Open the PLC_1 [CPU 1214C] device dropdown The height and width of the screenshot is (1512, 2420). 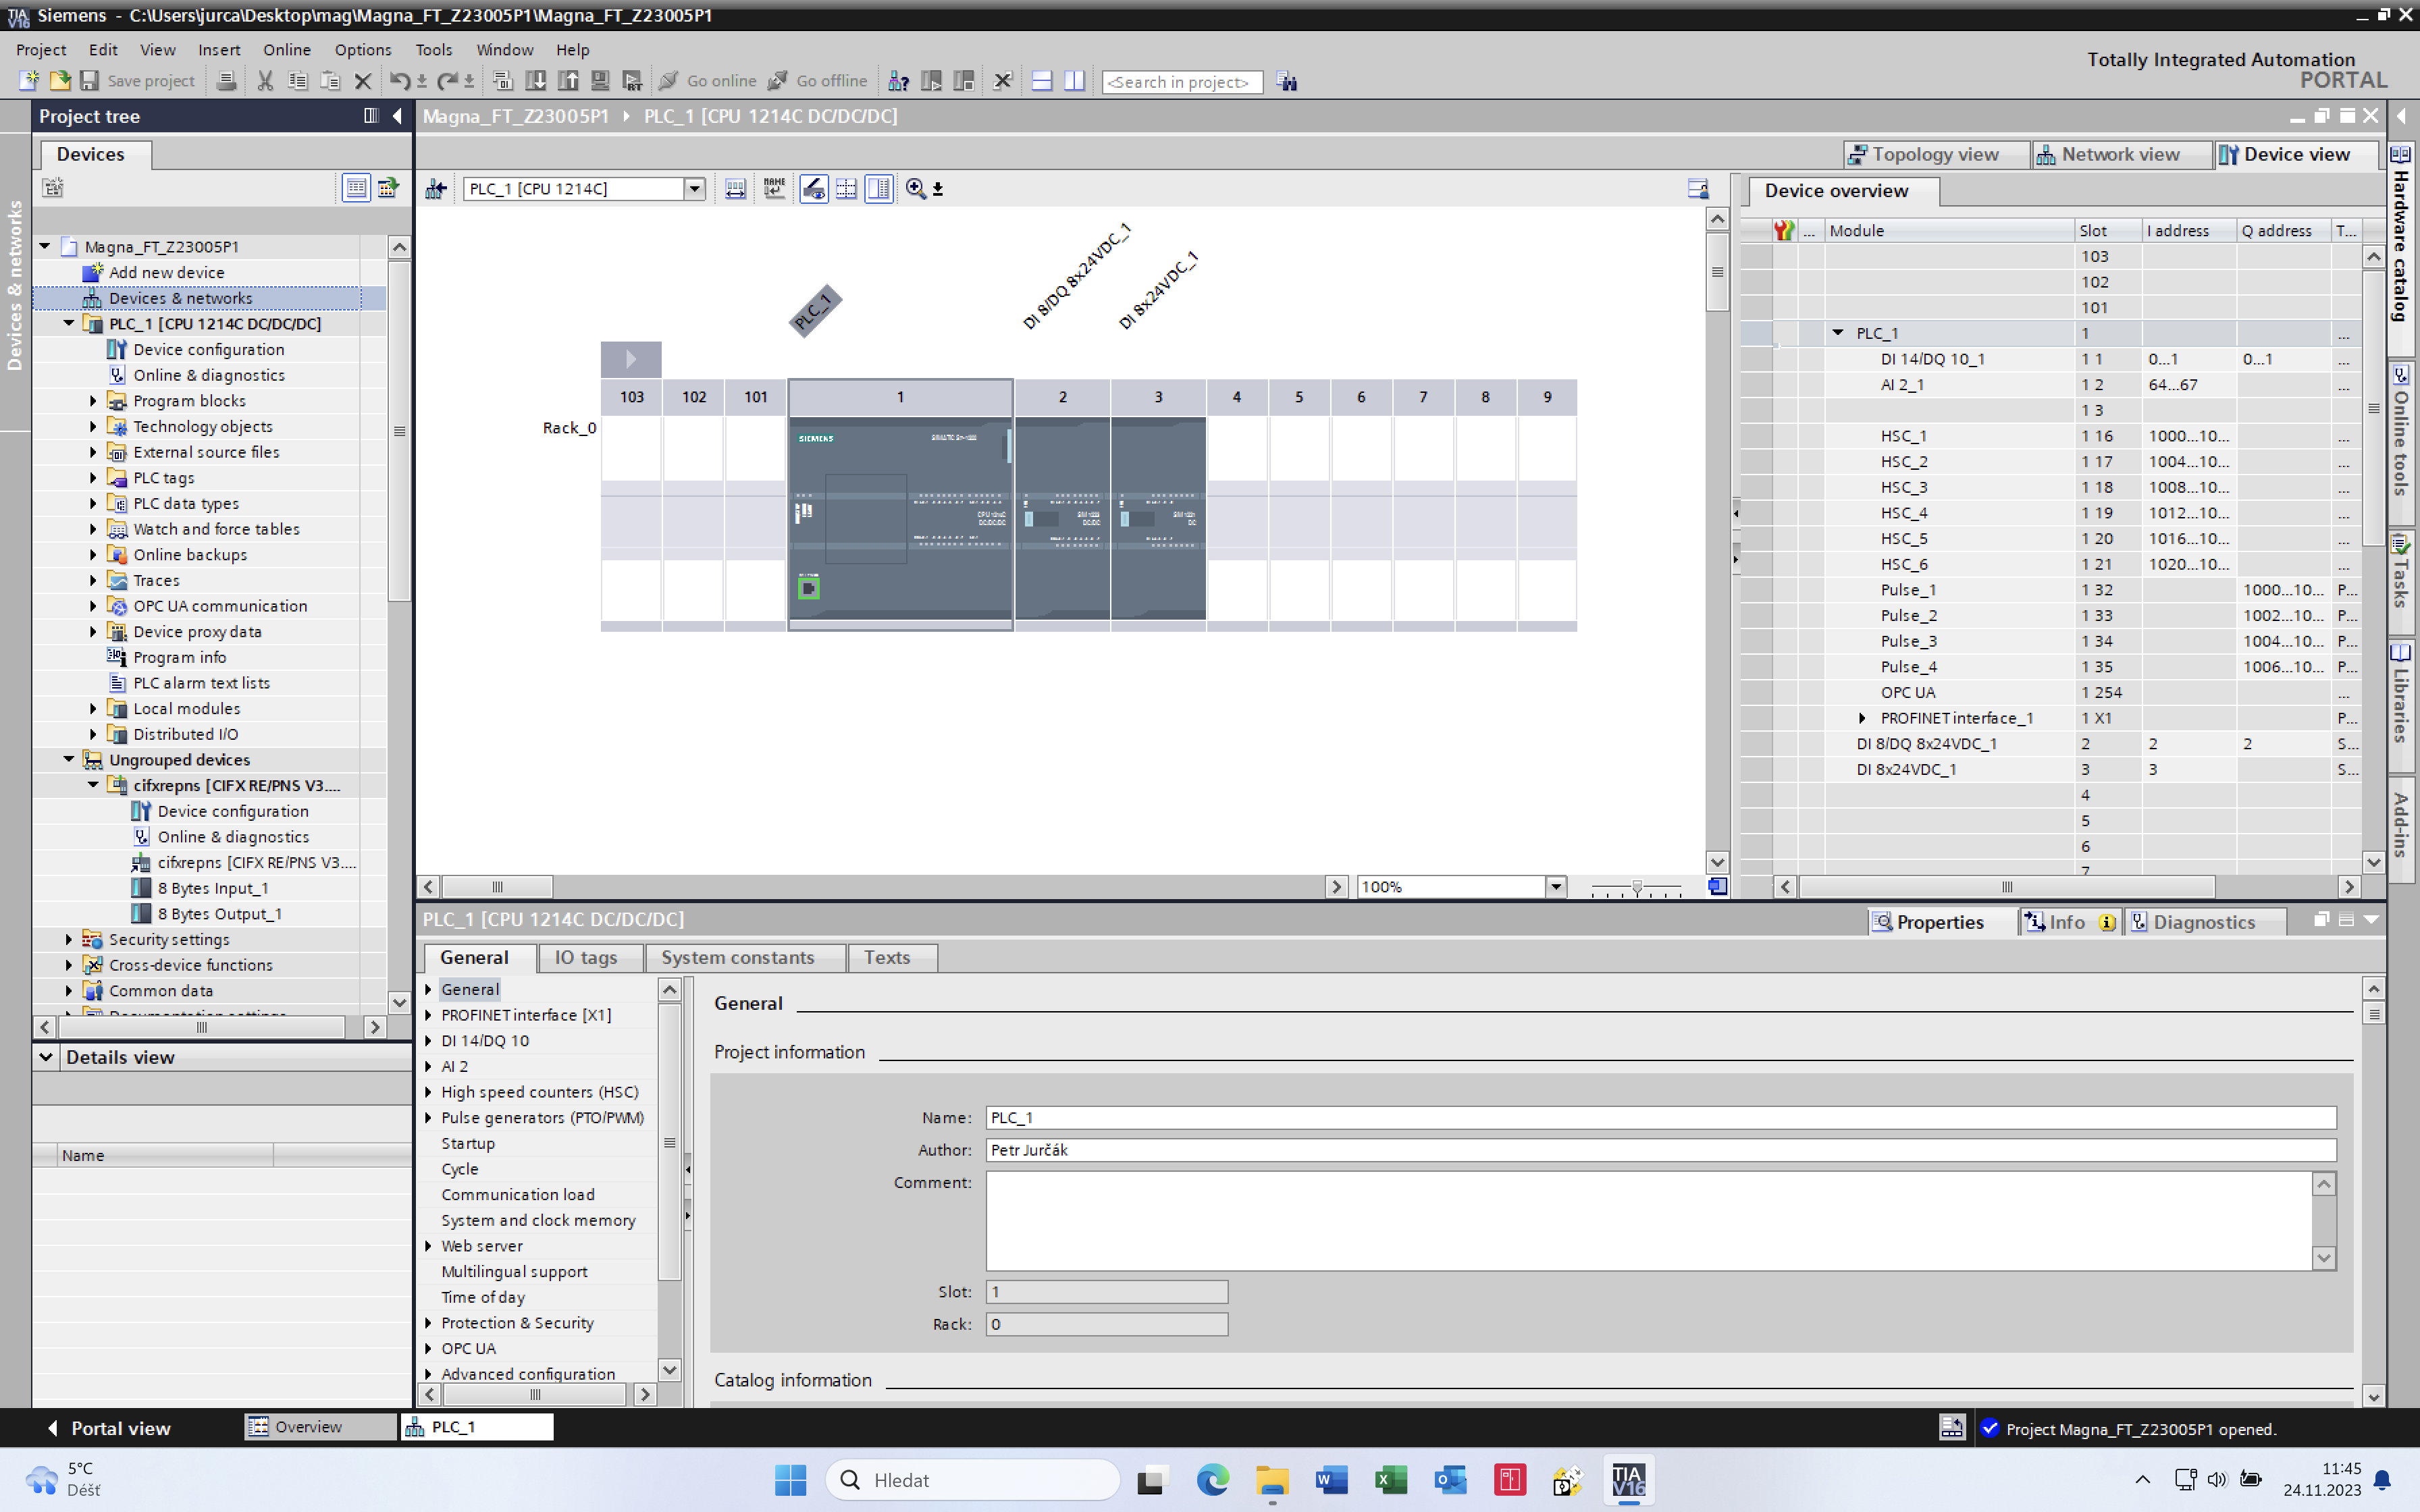(694, 189)
